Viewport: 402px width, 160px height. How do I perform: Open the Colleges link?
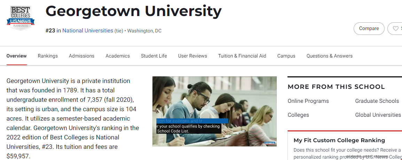[x=298, y=115]
